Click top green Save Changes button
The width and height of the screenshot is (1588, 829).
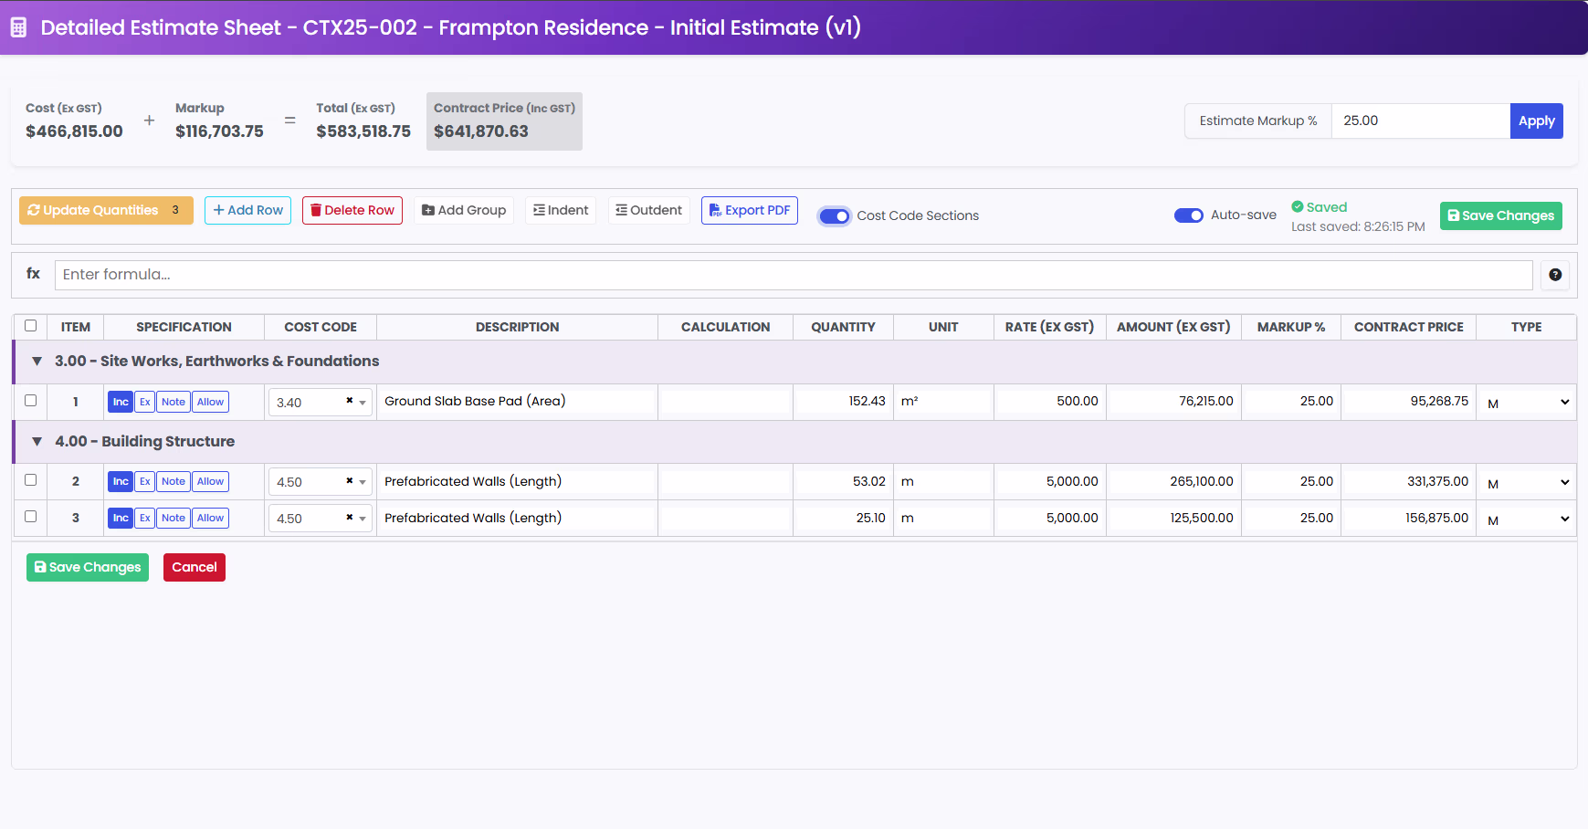[1501, 215]
